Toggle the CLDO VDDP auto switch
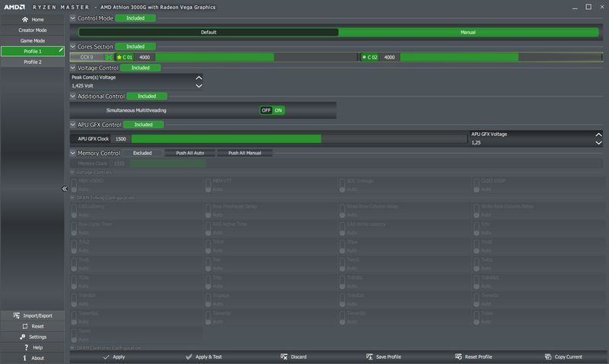This screenshot has height=364, width=609. (477, 185)
